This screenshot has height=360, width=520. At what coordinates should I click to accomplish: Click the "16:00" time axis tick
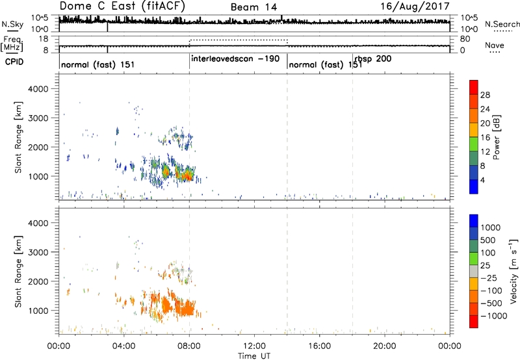[x=319, y=346]
